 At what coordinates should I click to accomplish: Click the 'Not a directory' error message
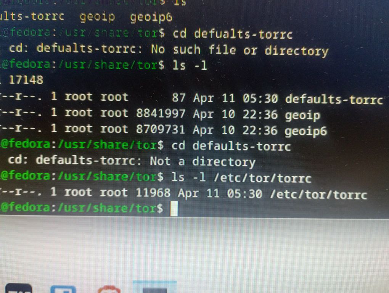click(x=202, y=161)
